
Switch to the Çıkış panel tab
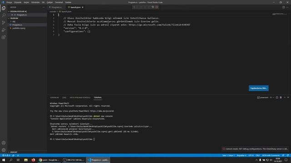(64, 97)
